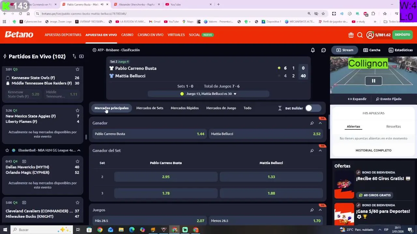Image resolution: width=417 pixels, height=234 pixels.
Task: Select the Mercados principales tab
Action: [x=111, y=108]
